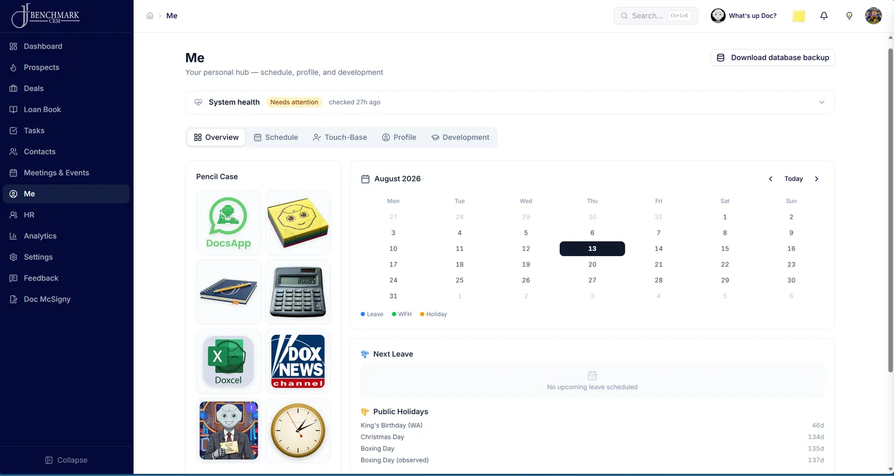Screen dimensions: 894x476
Task: Focus the Search field
Action: coord(656,16)
